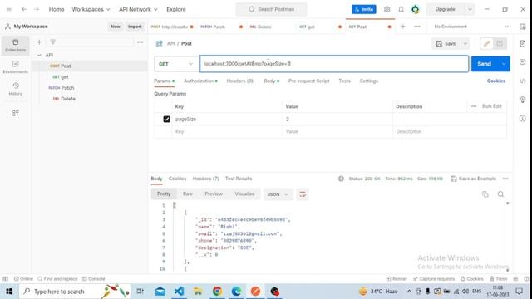Image resolution: width=532 pixels, height=299 pixels.
Task: Click the Search Postman field
Action: (x=272, y=9)
